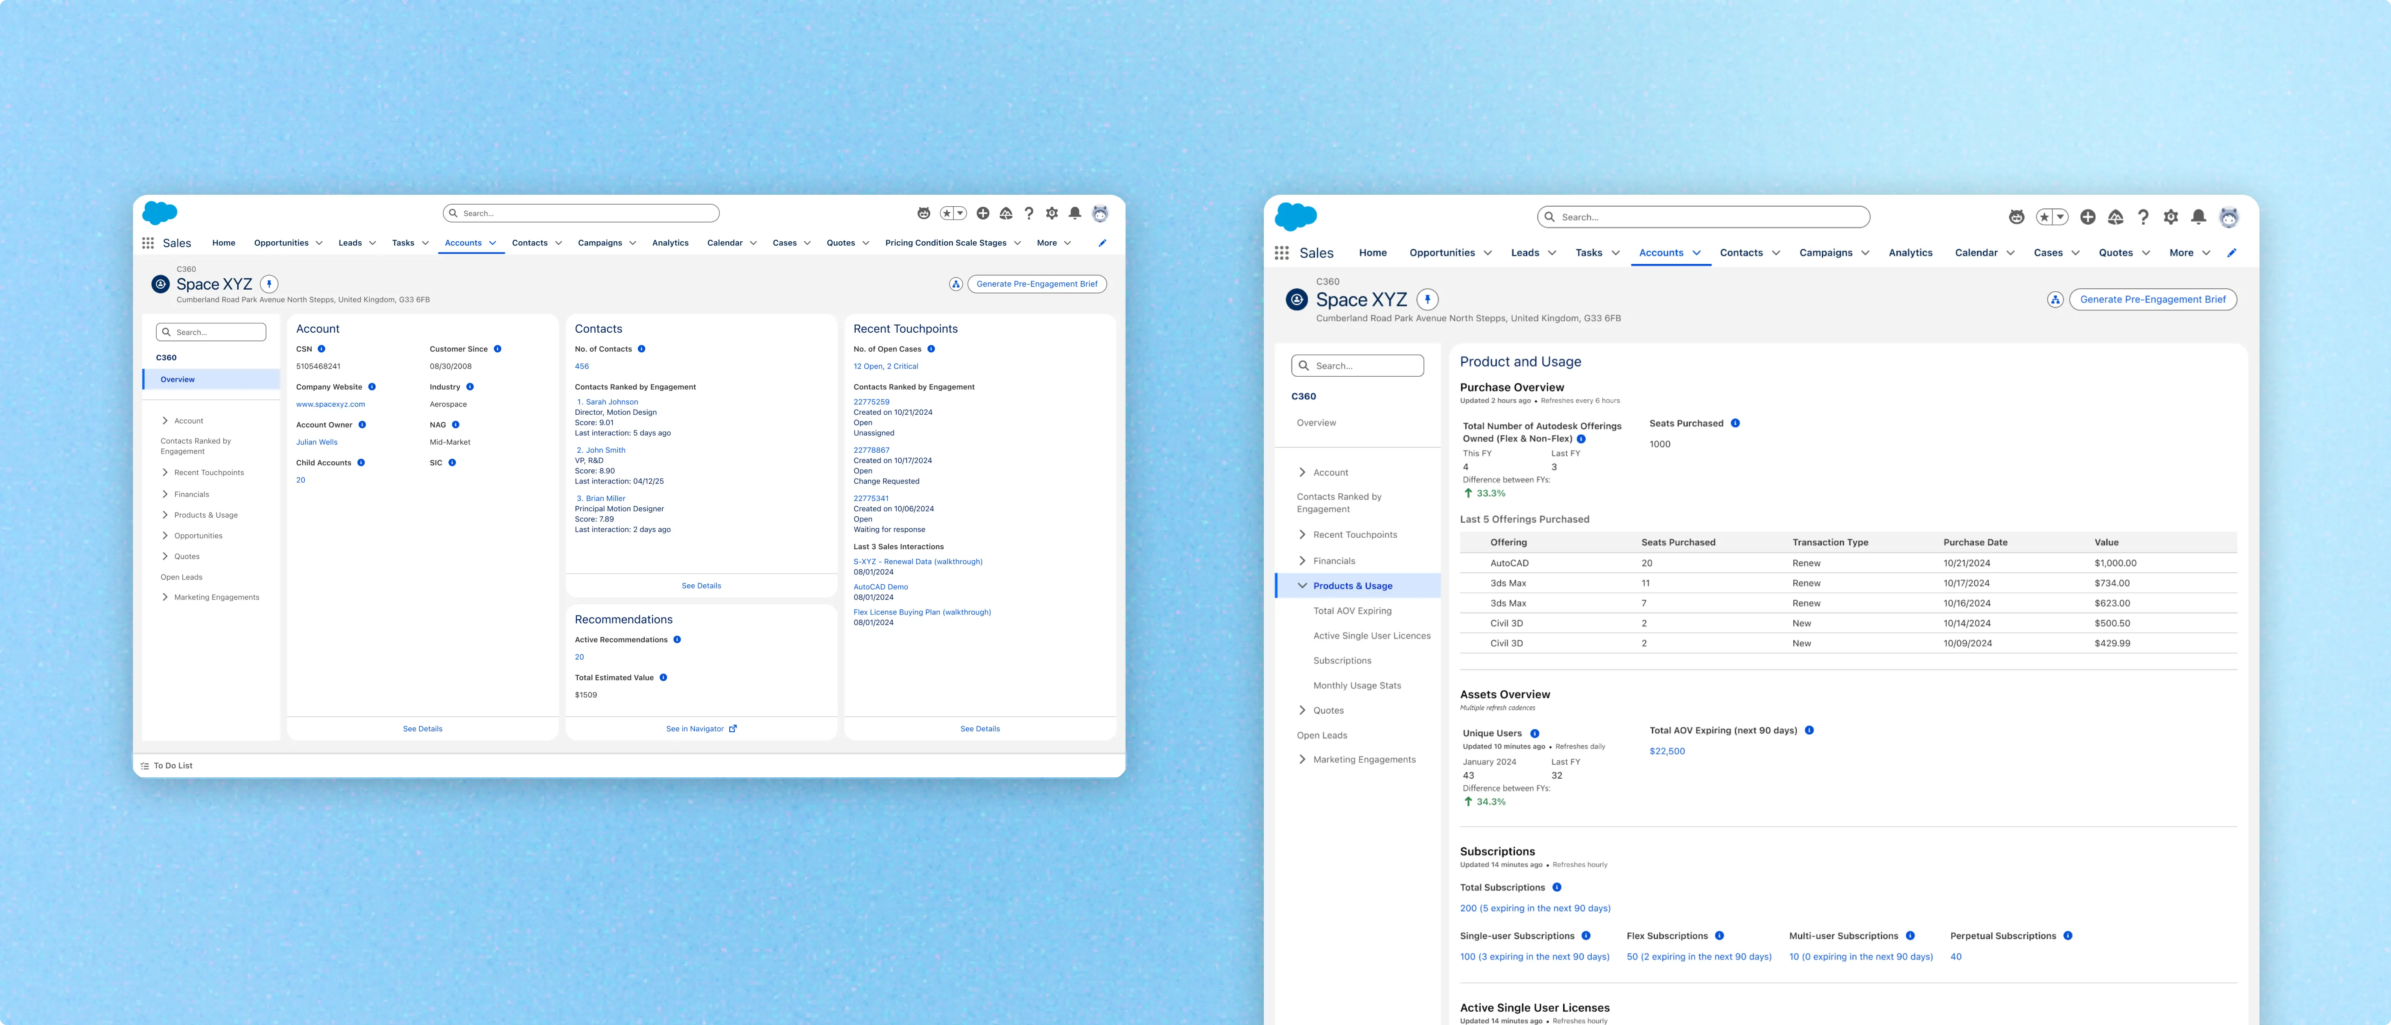Click the Trailhead icon in right window header

click(x=2115, y=217)
